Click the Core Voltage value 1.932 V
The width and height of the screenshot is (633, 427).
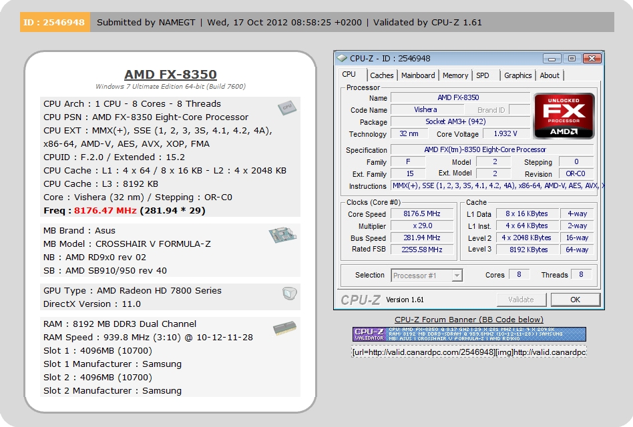tap(505, 134)
